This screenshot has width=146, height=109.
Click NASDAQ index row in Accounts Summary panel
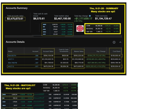click(x=102, y=29)
